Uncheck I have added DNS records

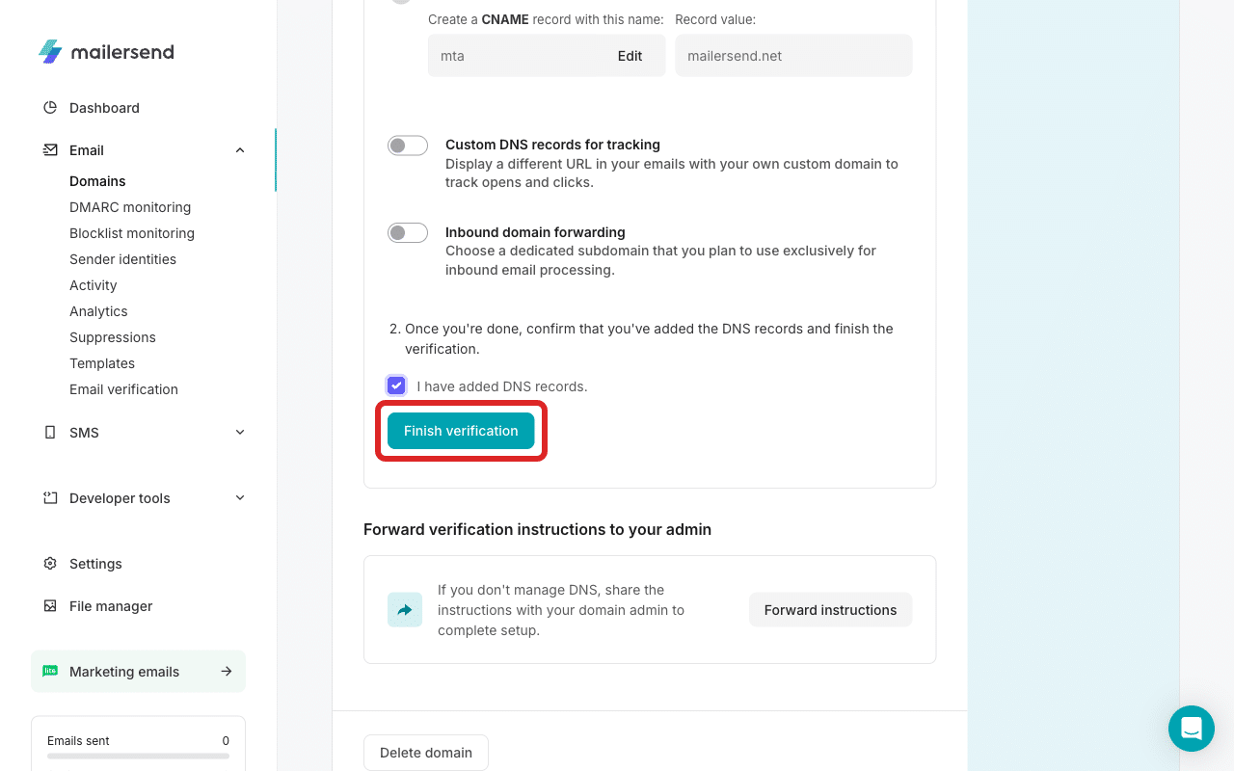[396, 385]
